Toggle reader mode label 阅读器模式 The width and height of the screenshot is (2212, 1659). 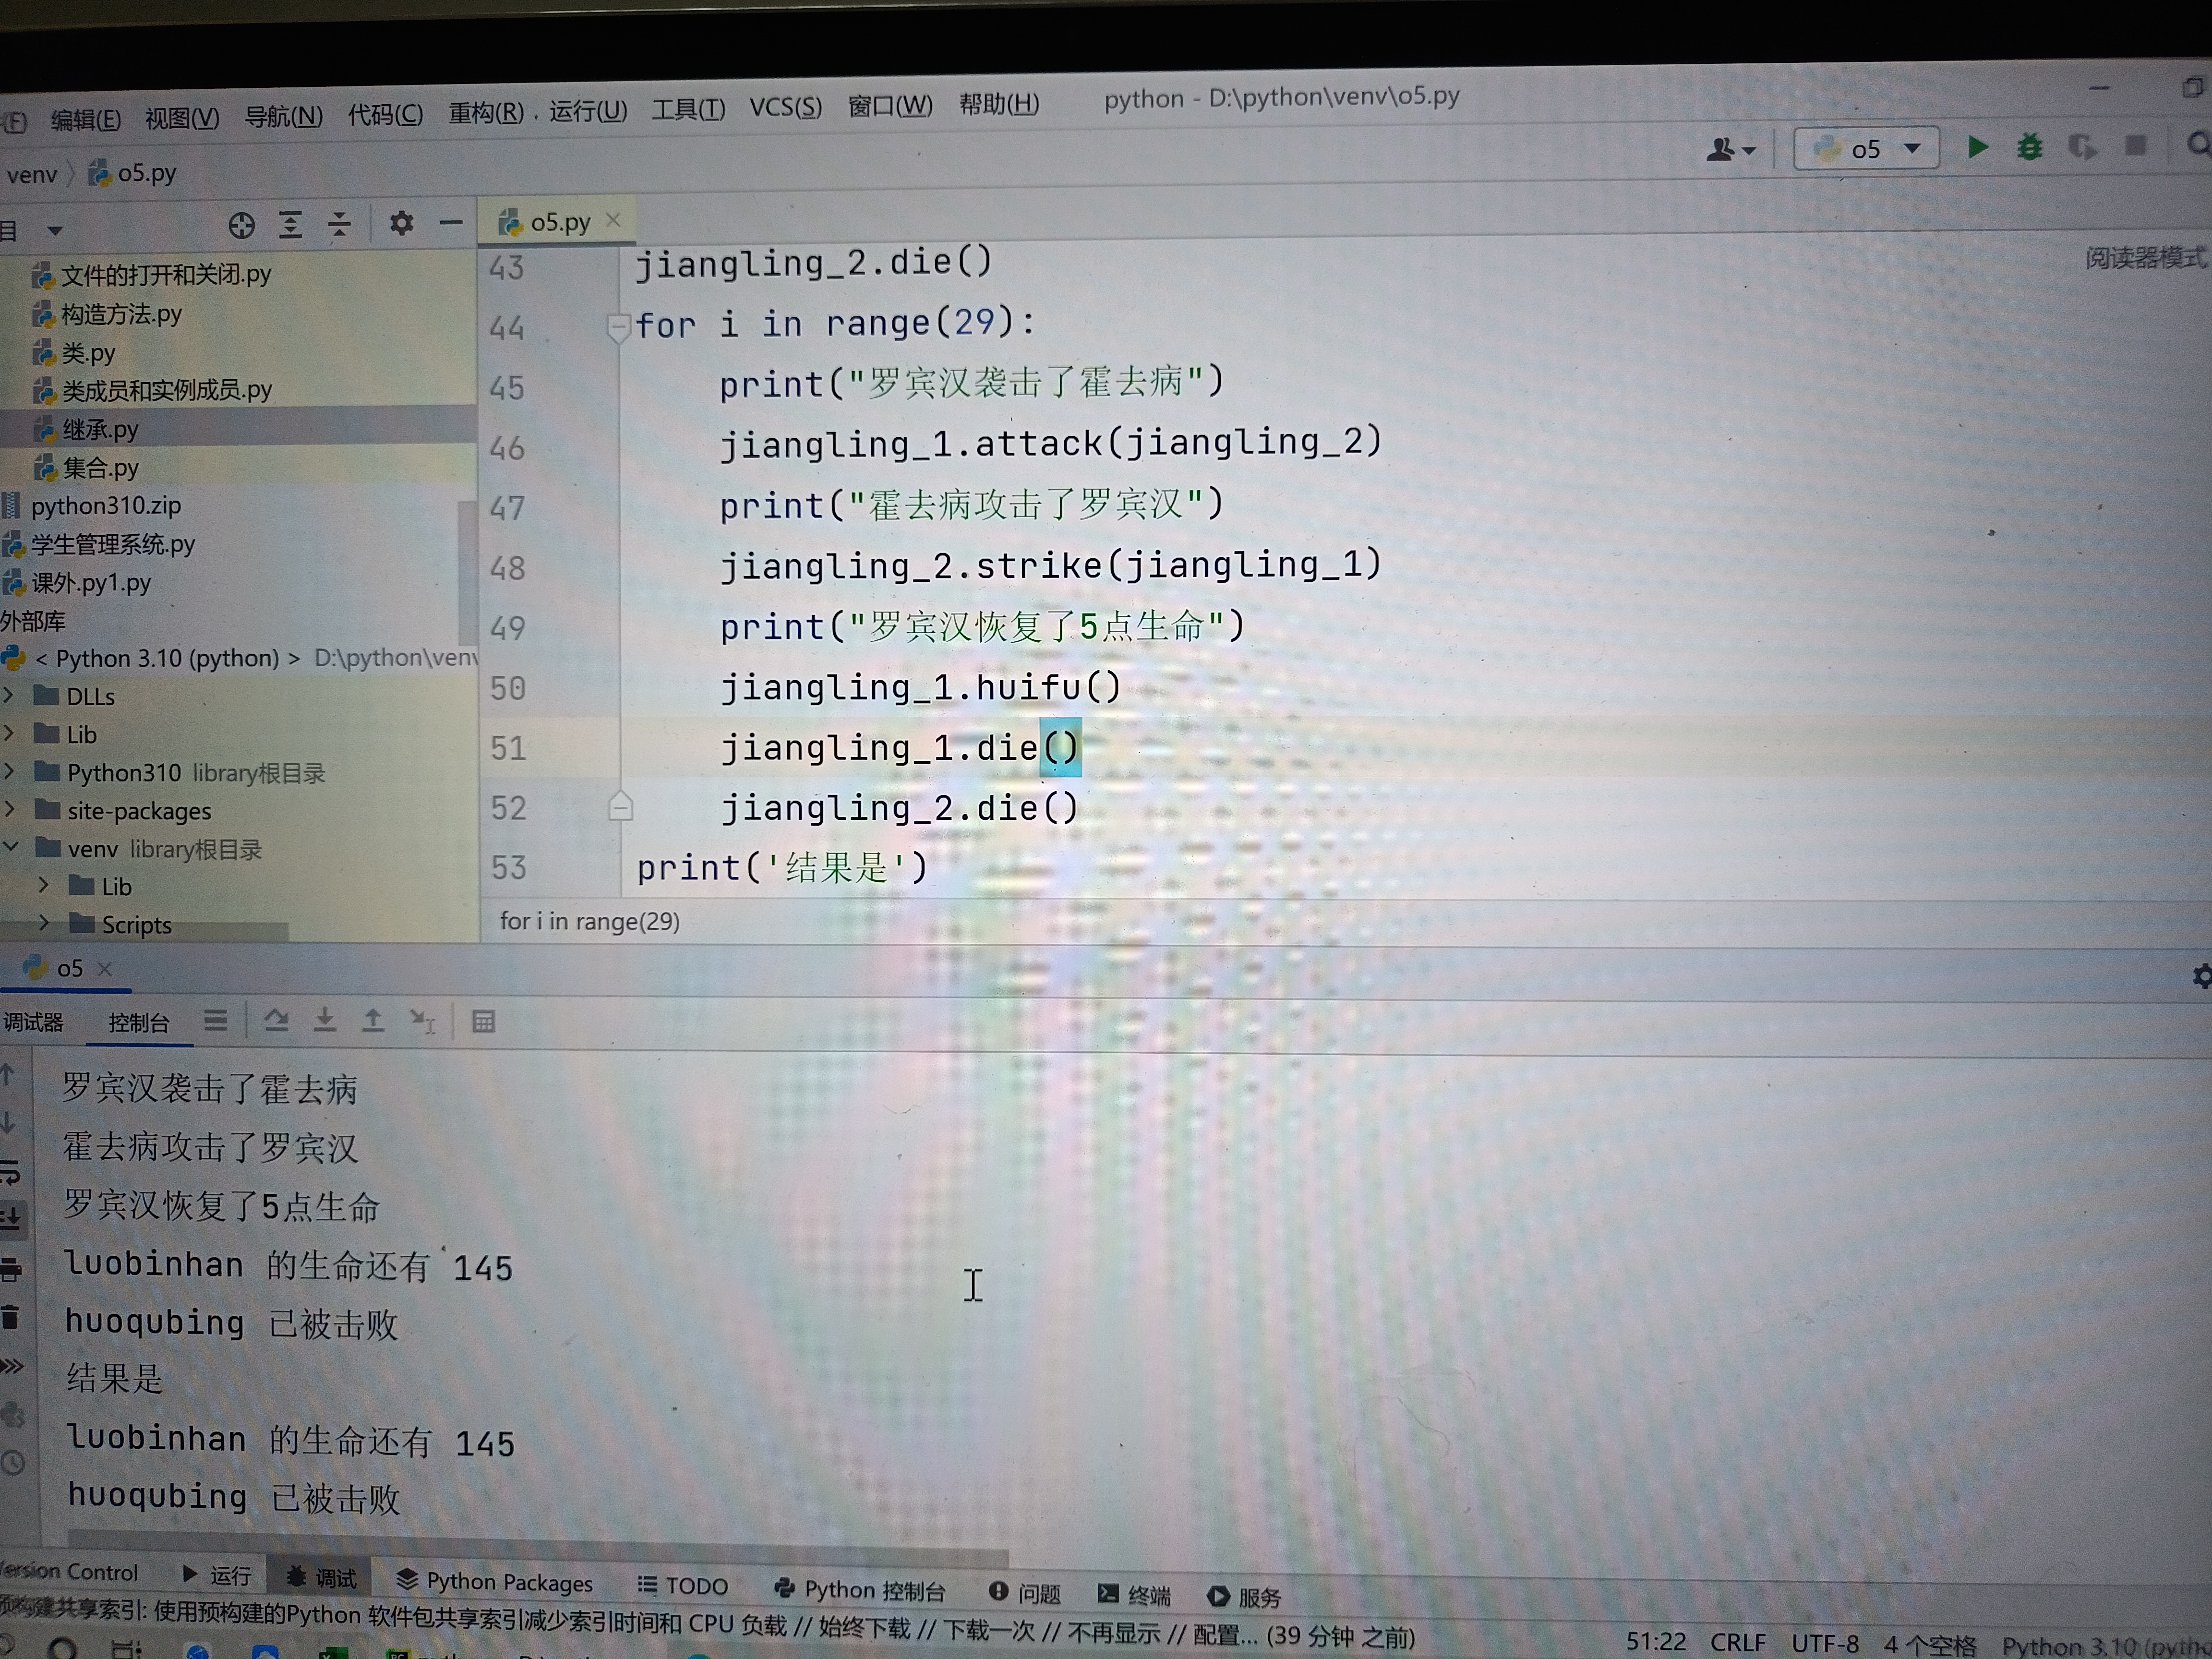2145,258
